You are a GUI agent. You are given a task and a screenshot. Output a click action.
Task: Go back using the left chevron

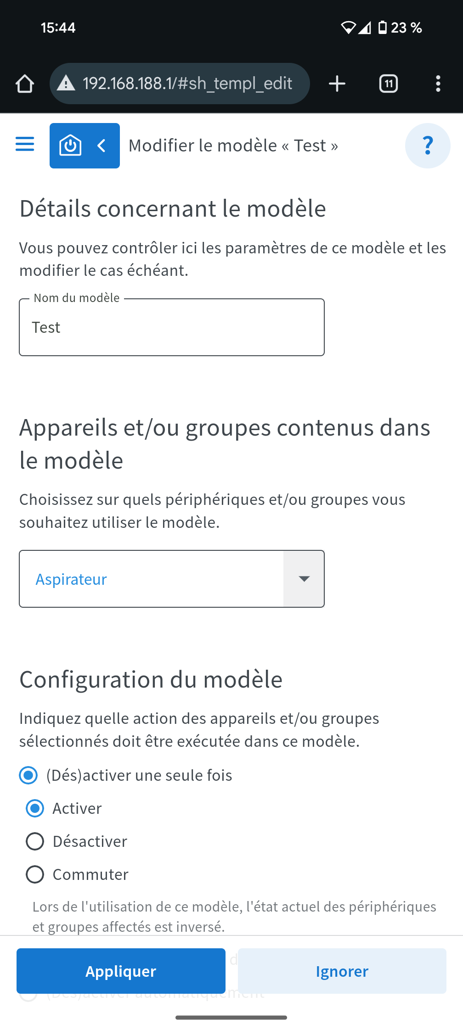click(102, 146)
